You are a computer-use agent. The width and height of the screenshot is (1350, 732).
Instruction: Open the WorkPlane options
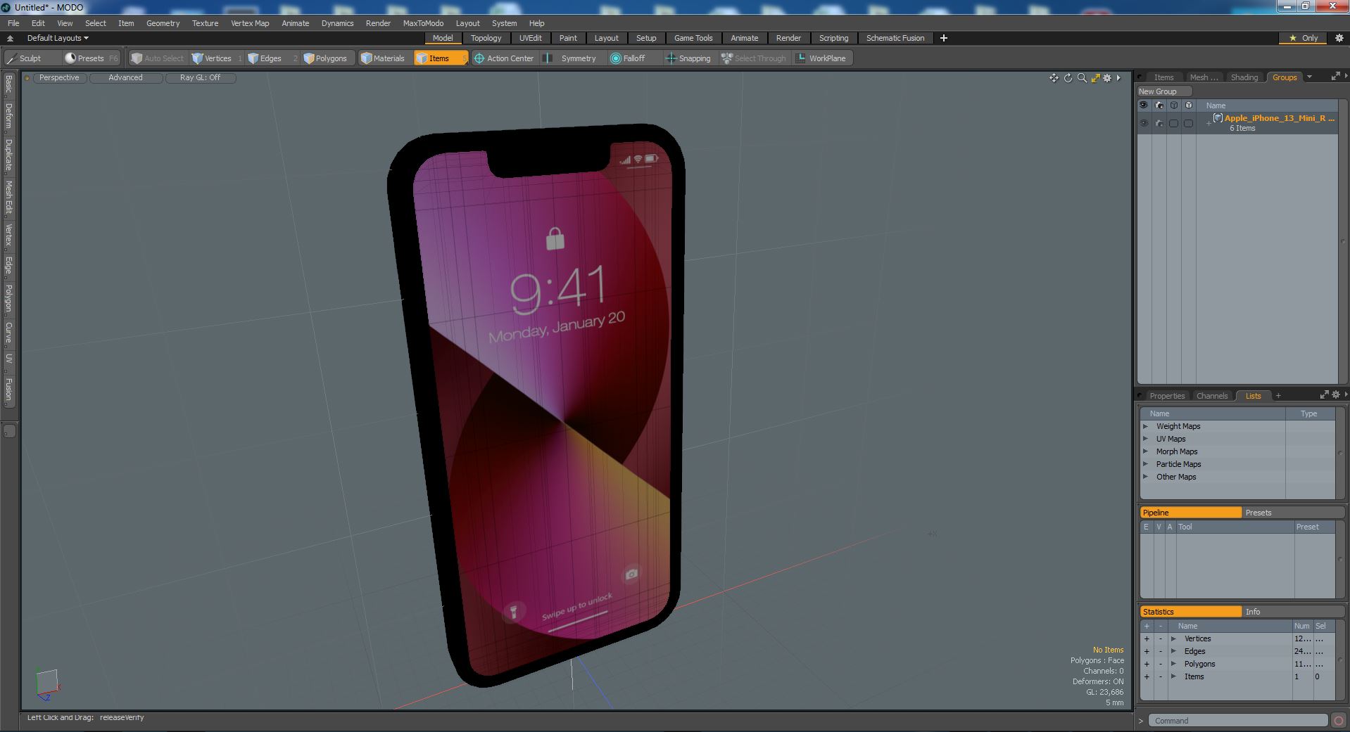click(x=821, y=58)
